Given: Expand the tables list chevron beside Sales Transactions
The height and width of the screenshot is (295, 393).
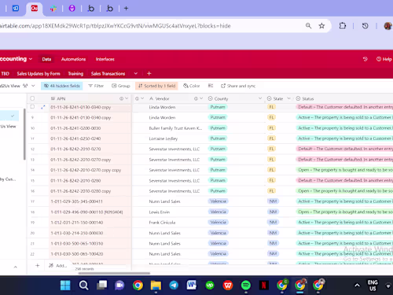Looking at the screenshot, I should coord(136,74).
